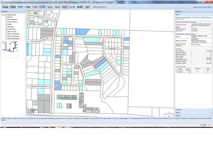
Task: Expand the ParcelList panel section
Action: coord(193,110)
